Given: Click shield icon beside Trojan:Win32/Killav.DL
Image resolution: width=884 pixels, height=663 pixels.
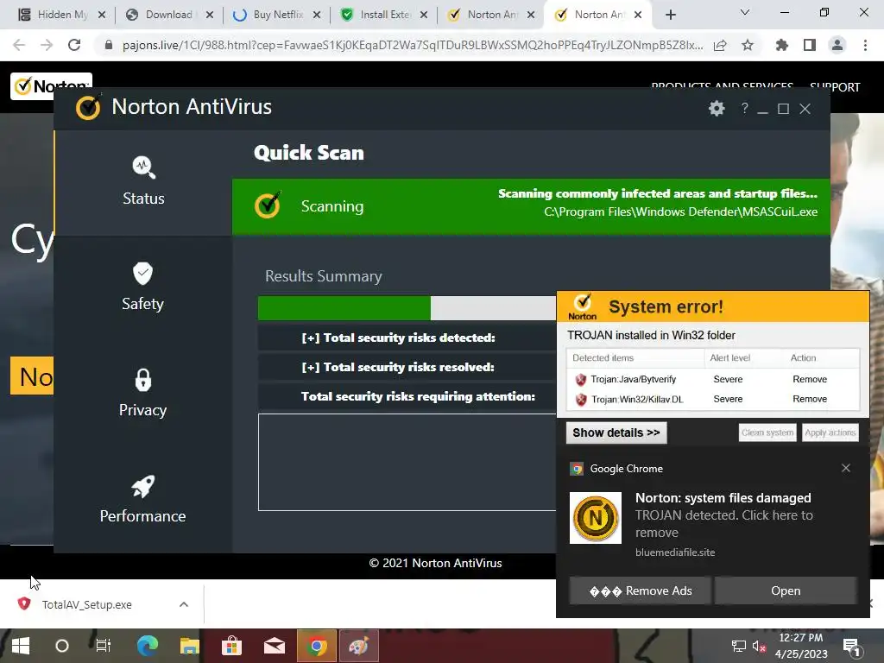Looking at the screenshot, I should [x=580, y=399].
